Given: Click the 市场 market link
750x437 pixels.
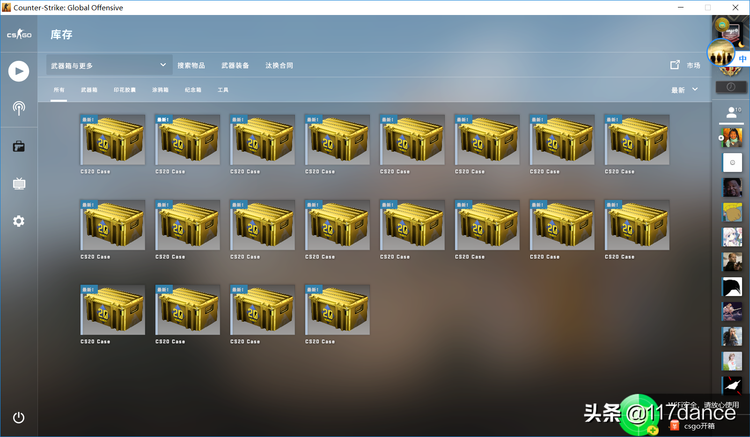Looking at the screenshot, I should click(x=694, y=66).
